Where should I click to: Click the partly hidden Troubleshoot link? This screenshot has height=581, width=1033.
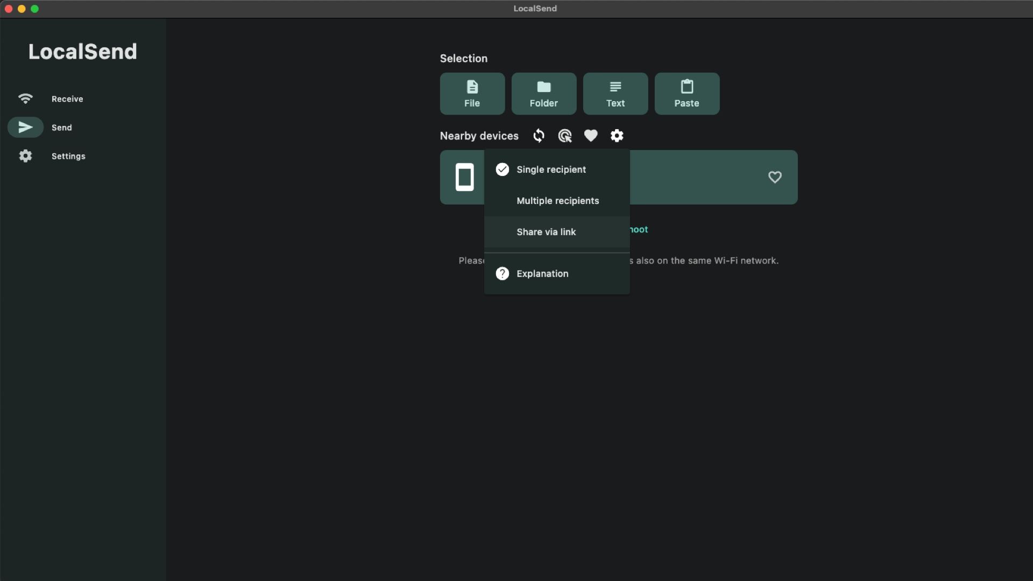tap(639, 230)
